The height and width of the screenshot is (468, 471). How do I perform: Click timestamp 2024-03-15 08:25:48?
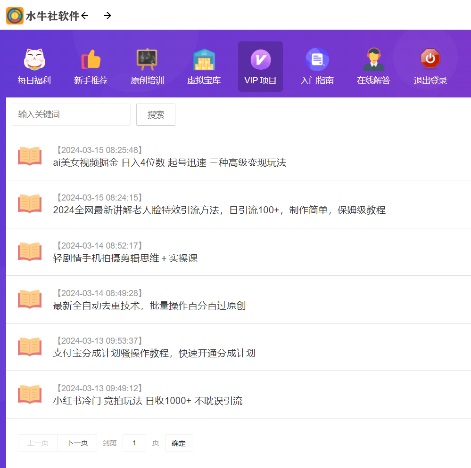(99, 150)
